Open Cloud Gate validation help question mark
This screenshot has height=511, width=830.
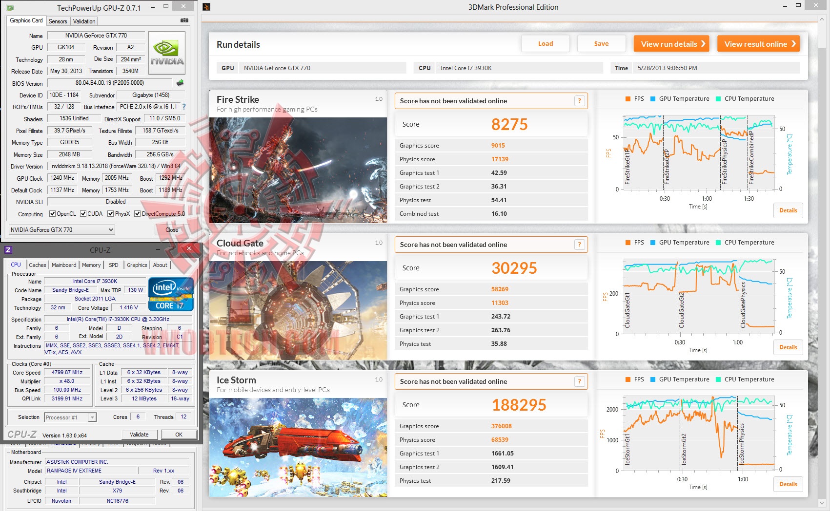[579, 245]
